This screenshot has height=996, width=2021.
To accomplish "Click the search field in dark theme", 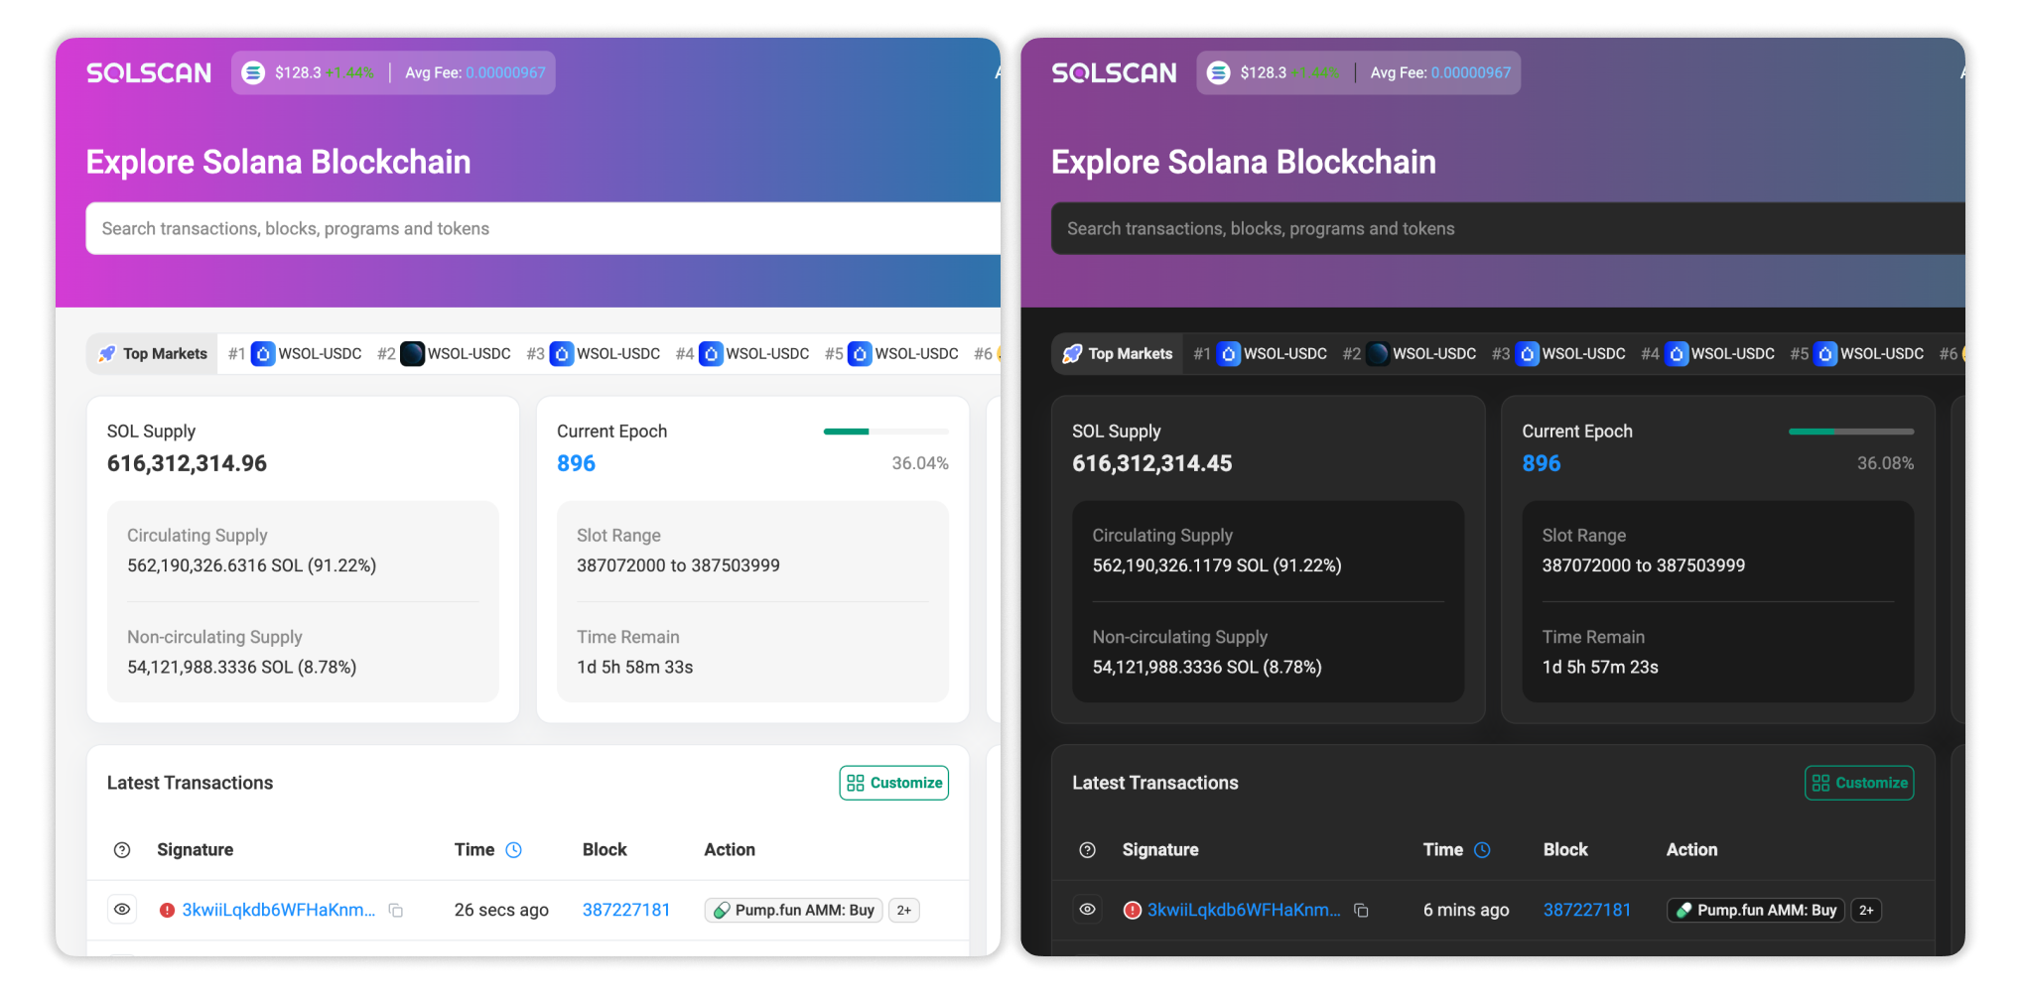I will pos(1489,229).
